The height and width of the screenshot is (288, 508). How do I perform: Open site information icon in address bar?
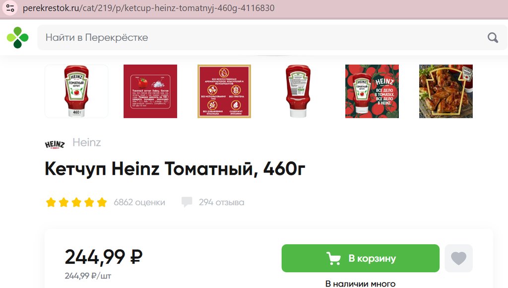click(10, 8)
